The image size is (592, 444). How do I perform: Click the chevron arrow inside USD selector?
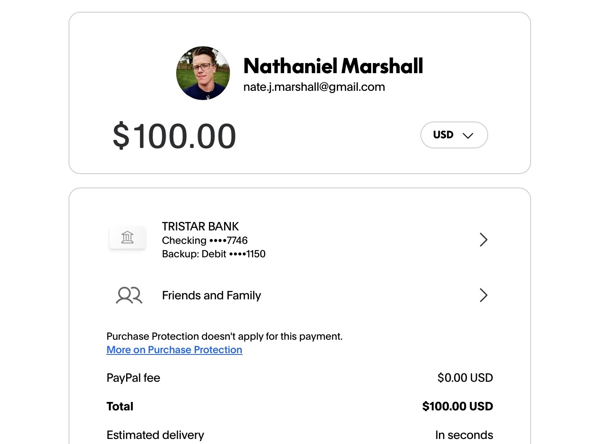(x=468, y=135)
